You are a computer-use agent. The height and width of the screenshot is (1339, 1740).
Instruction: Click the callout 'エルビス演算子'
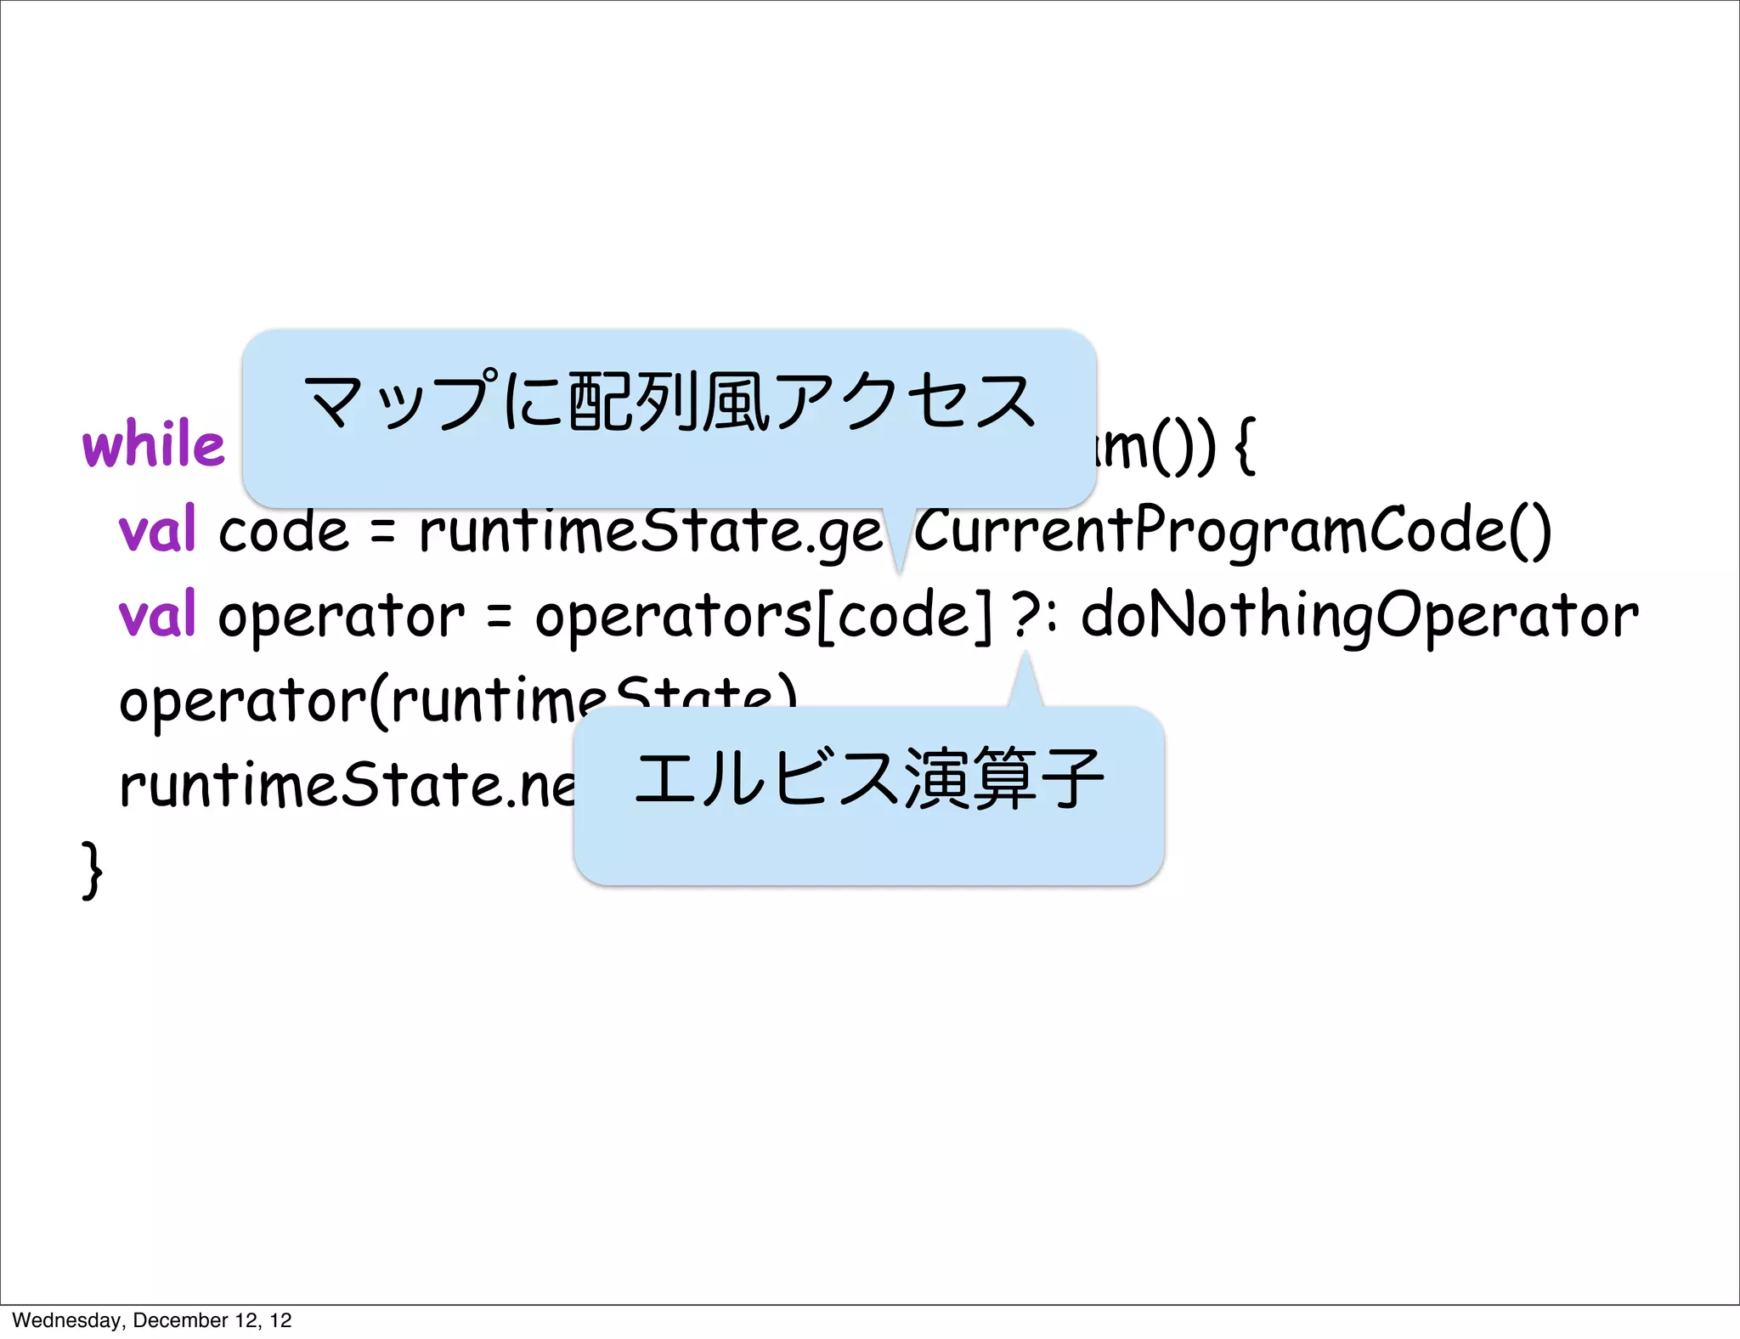pos(868,795)
